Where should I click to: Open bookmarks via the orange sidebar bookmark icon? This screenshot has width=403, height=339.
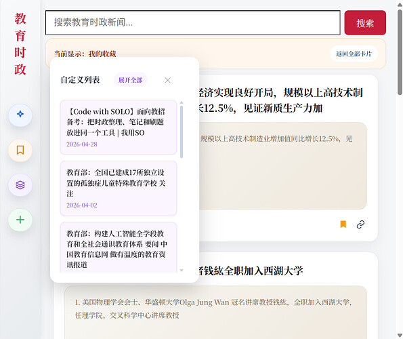point(20,151)
